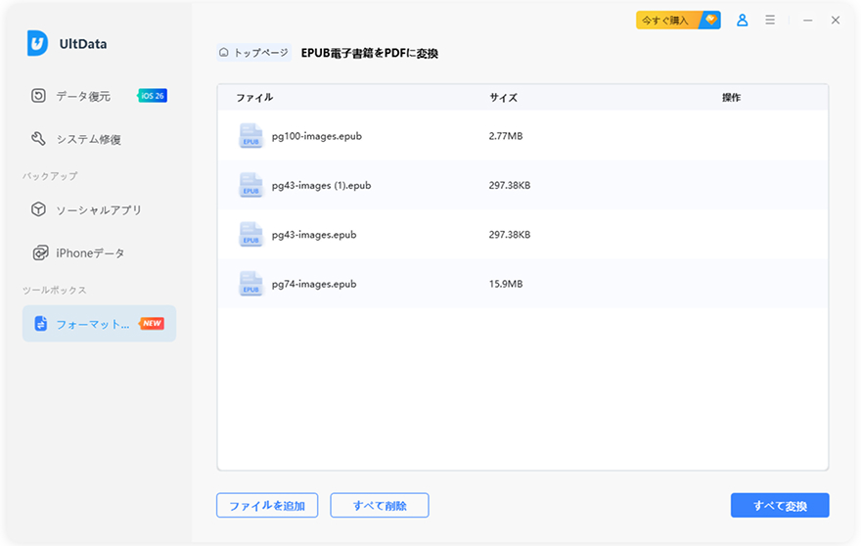861x546 pixels.
Task: Minimize the UltData window
Action: [807, 21]
